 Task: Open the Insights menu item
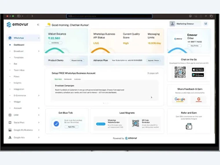pos(18,83)
